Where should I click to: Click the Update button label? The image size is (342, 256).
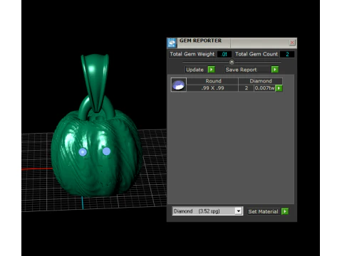195,70
